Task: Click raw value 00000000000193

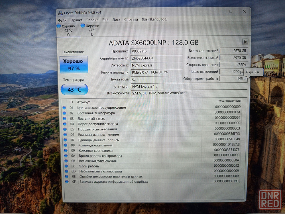Action: click(226, 181)
